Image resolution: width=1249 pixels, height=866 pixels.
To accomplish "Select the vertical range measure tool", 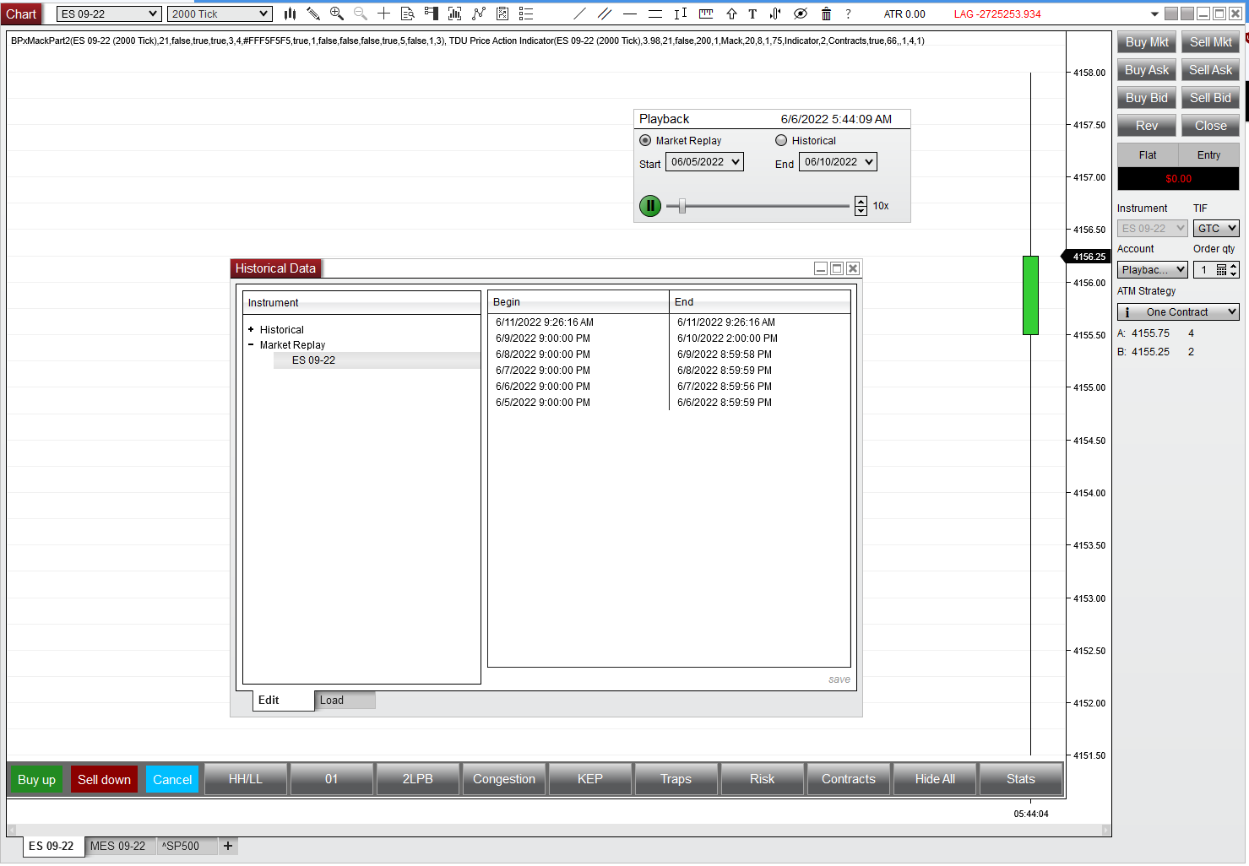I will [681, 14].
